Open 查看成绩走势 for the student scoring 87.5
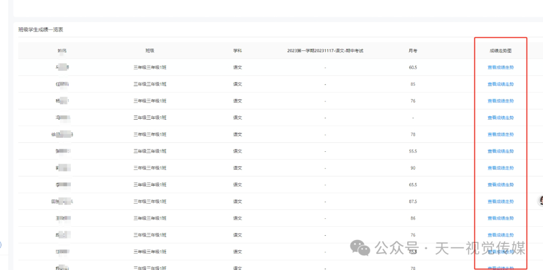 pos(500,202)
